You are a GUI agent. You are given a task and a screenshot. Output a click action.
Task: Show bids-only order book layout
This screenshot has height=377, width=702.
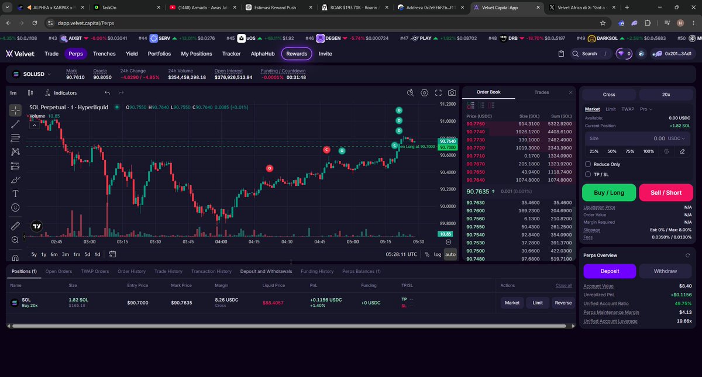[x=481, y=105]
